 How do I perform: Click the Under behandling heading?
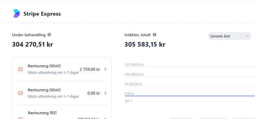[29, 35]
